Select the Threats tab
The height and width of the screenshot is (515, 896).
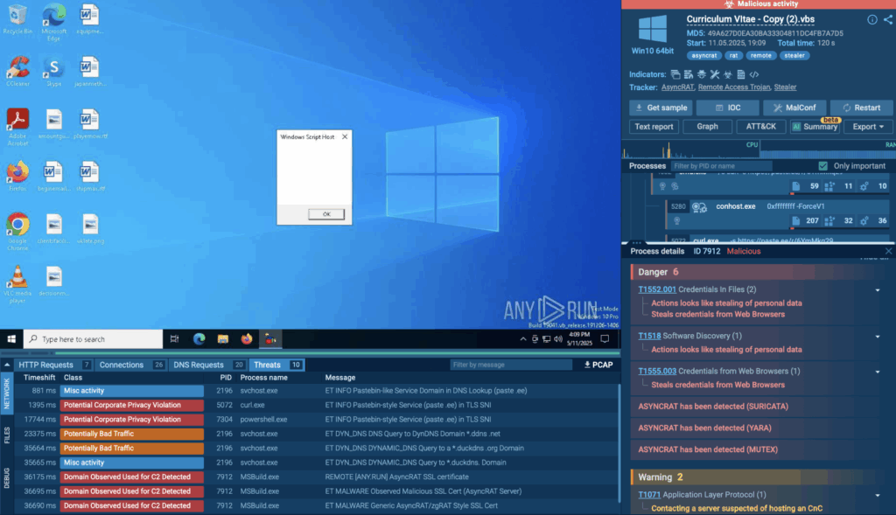(x=277, y=365)
